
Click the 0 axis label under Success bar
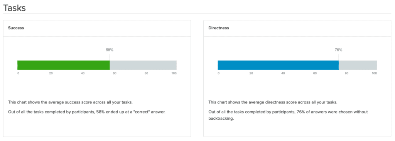tap(18, 73)
